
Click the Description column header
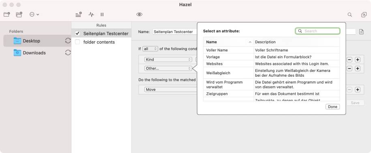tap(297, 42)
